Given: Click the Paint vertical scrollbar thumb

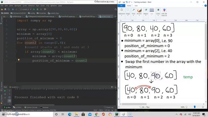Looking at the screenshot, I should tap(206, 42).
